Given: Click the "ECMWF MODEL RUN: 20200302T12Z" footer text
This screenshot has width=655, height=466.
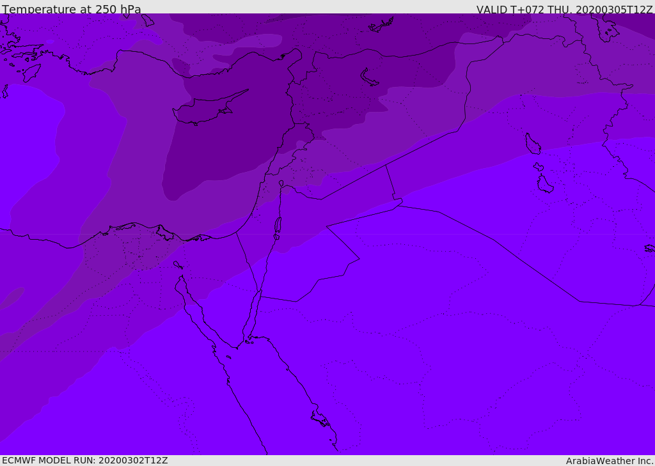Looking at the screenshot, I should pos(85,460).
